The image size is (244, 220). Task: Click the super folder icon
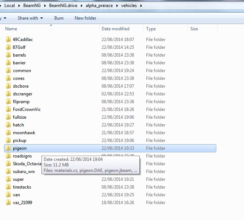click(8, 179)
